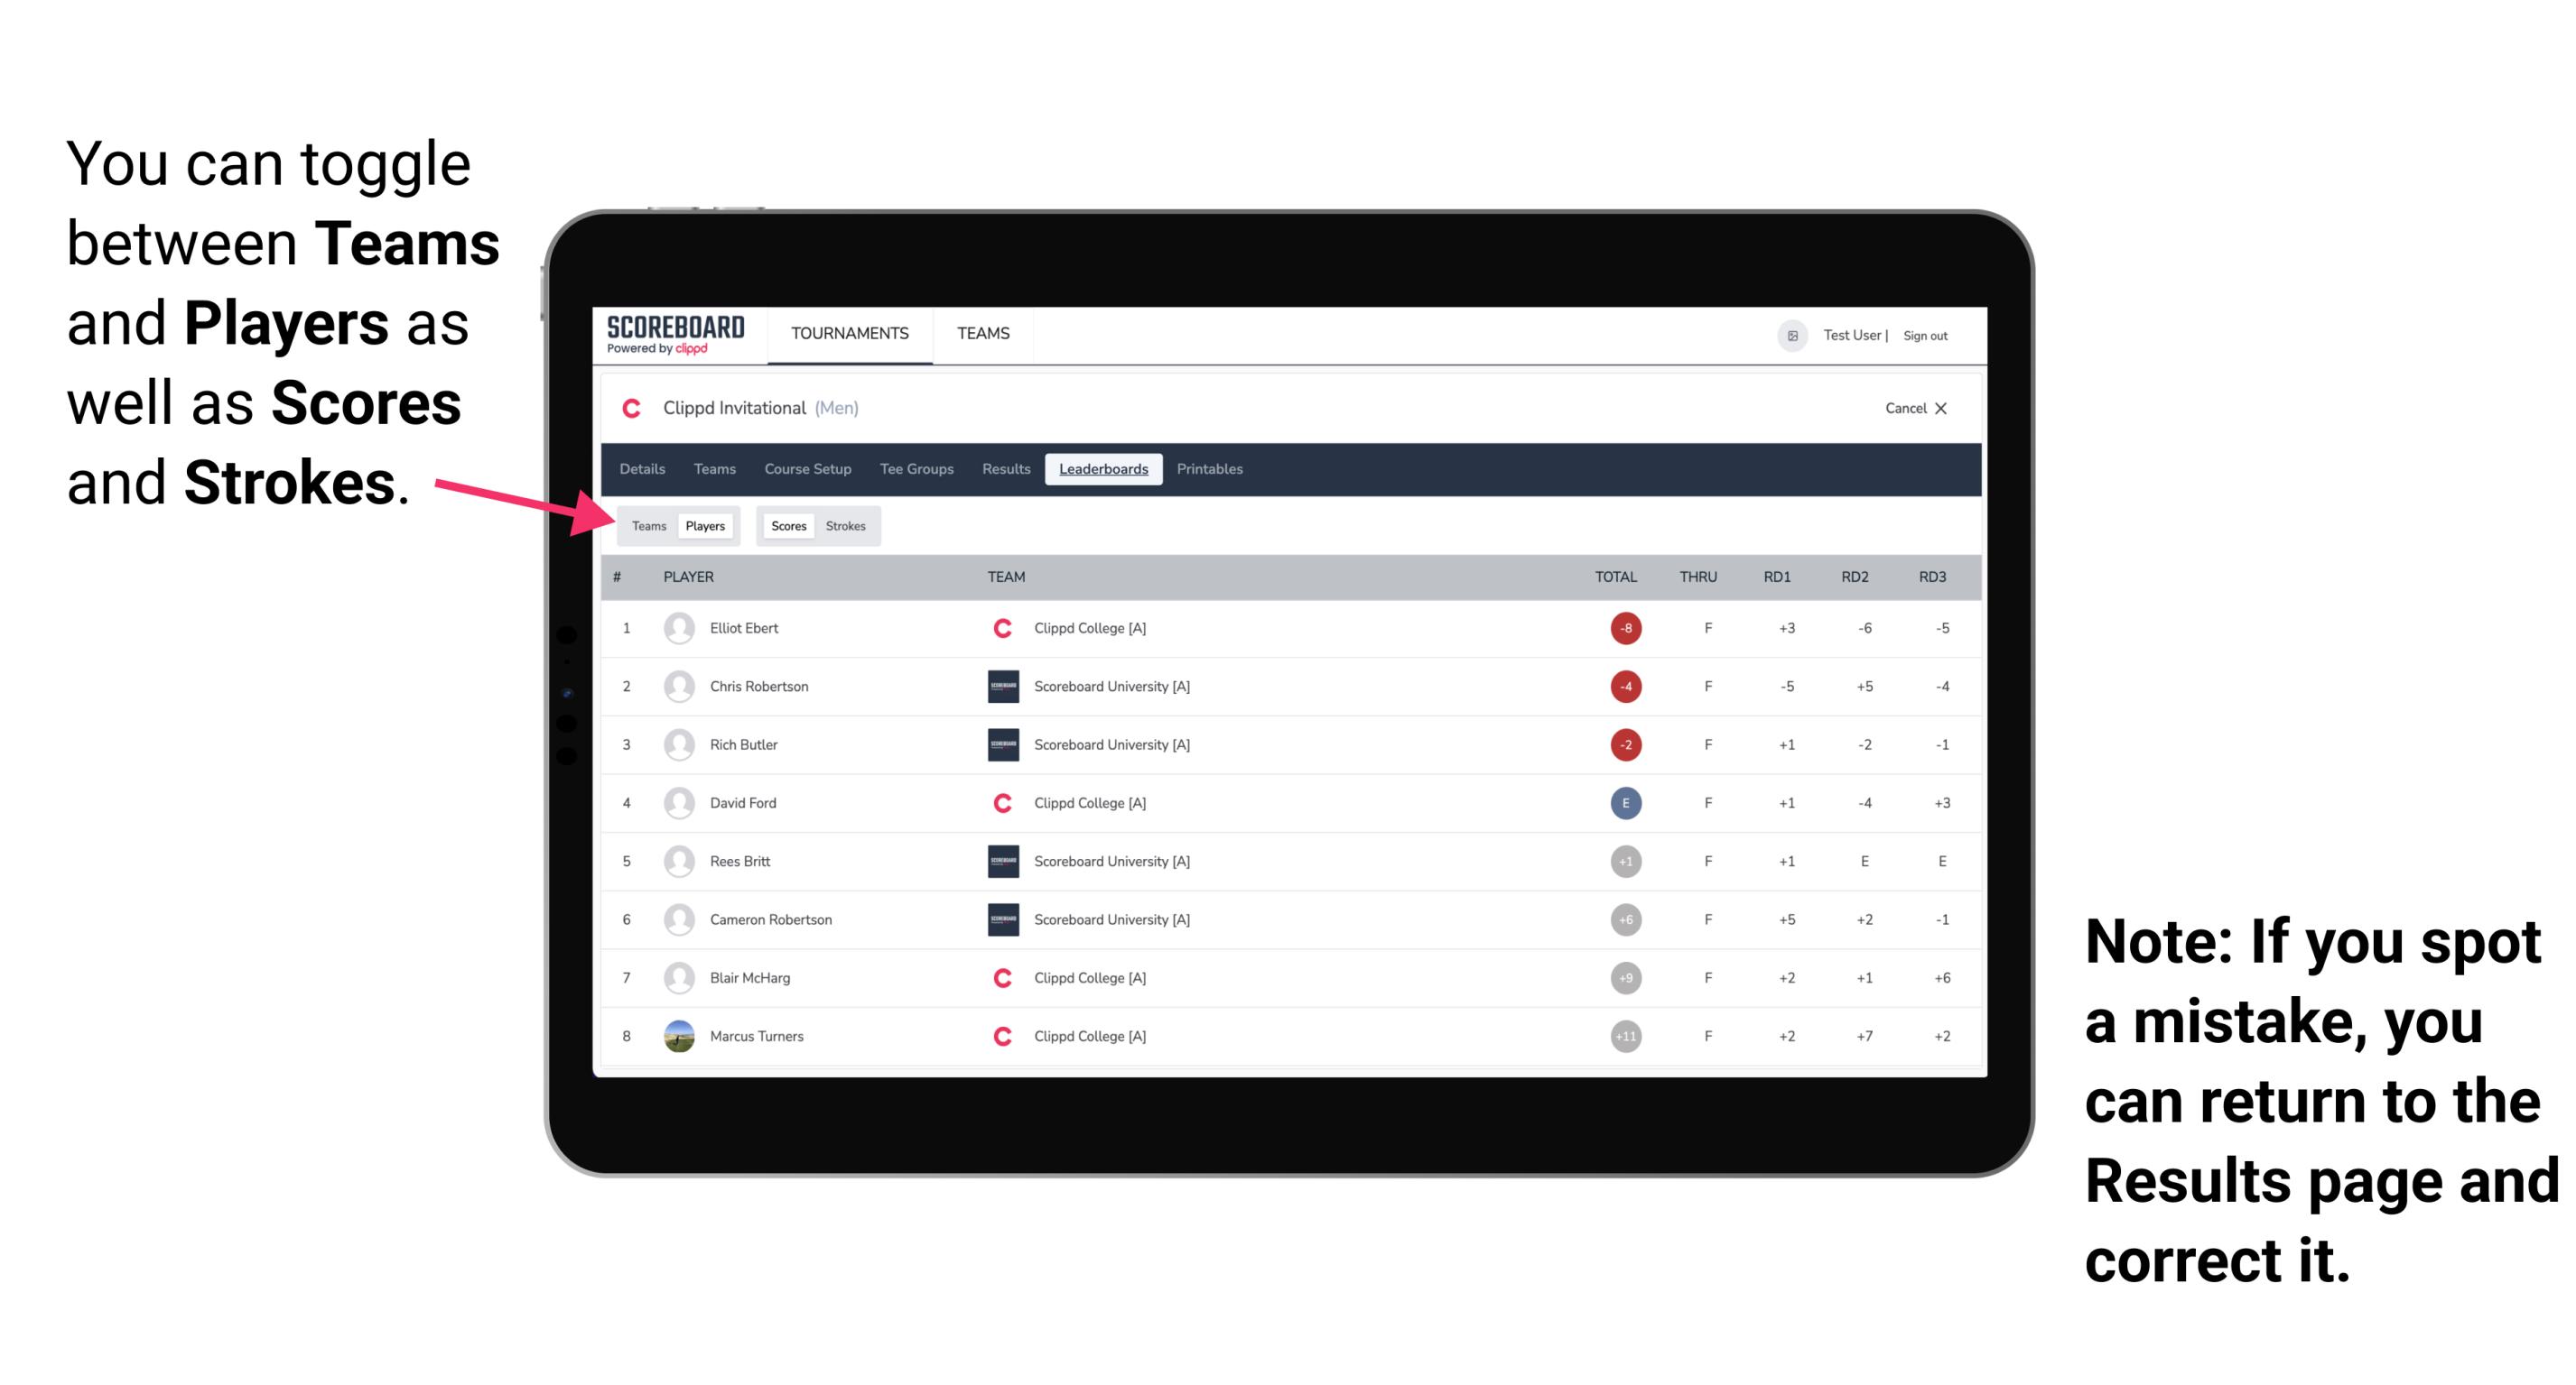Select the Leaderboards tab

pyautogui.click(x=1103, y=471)
